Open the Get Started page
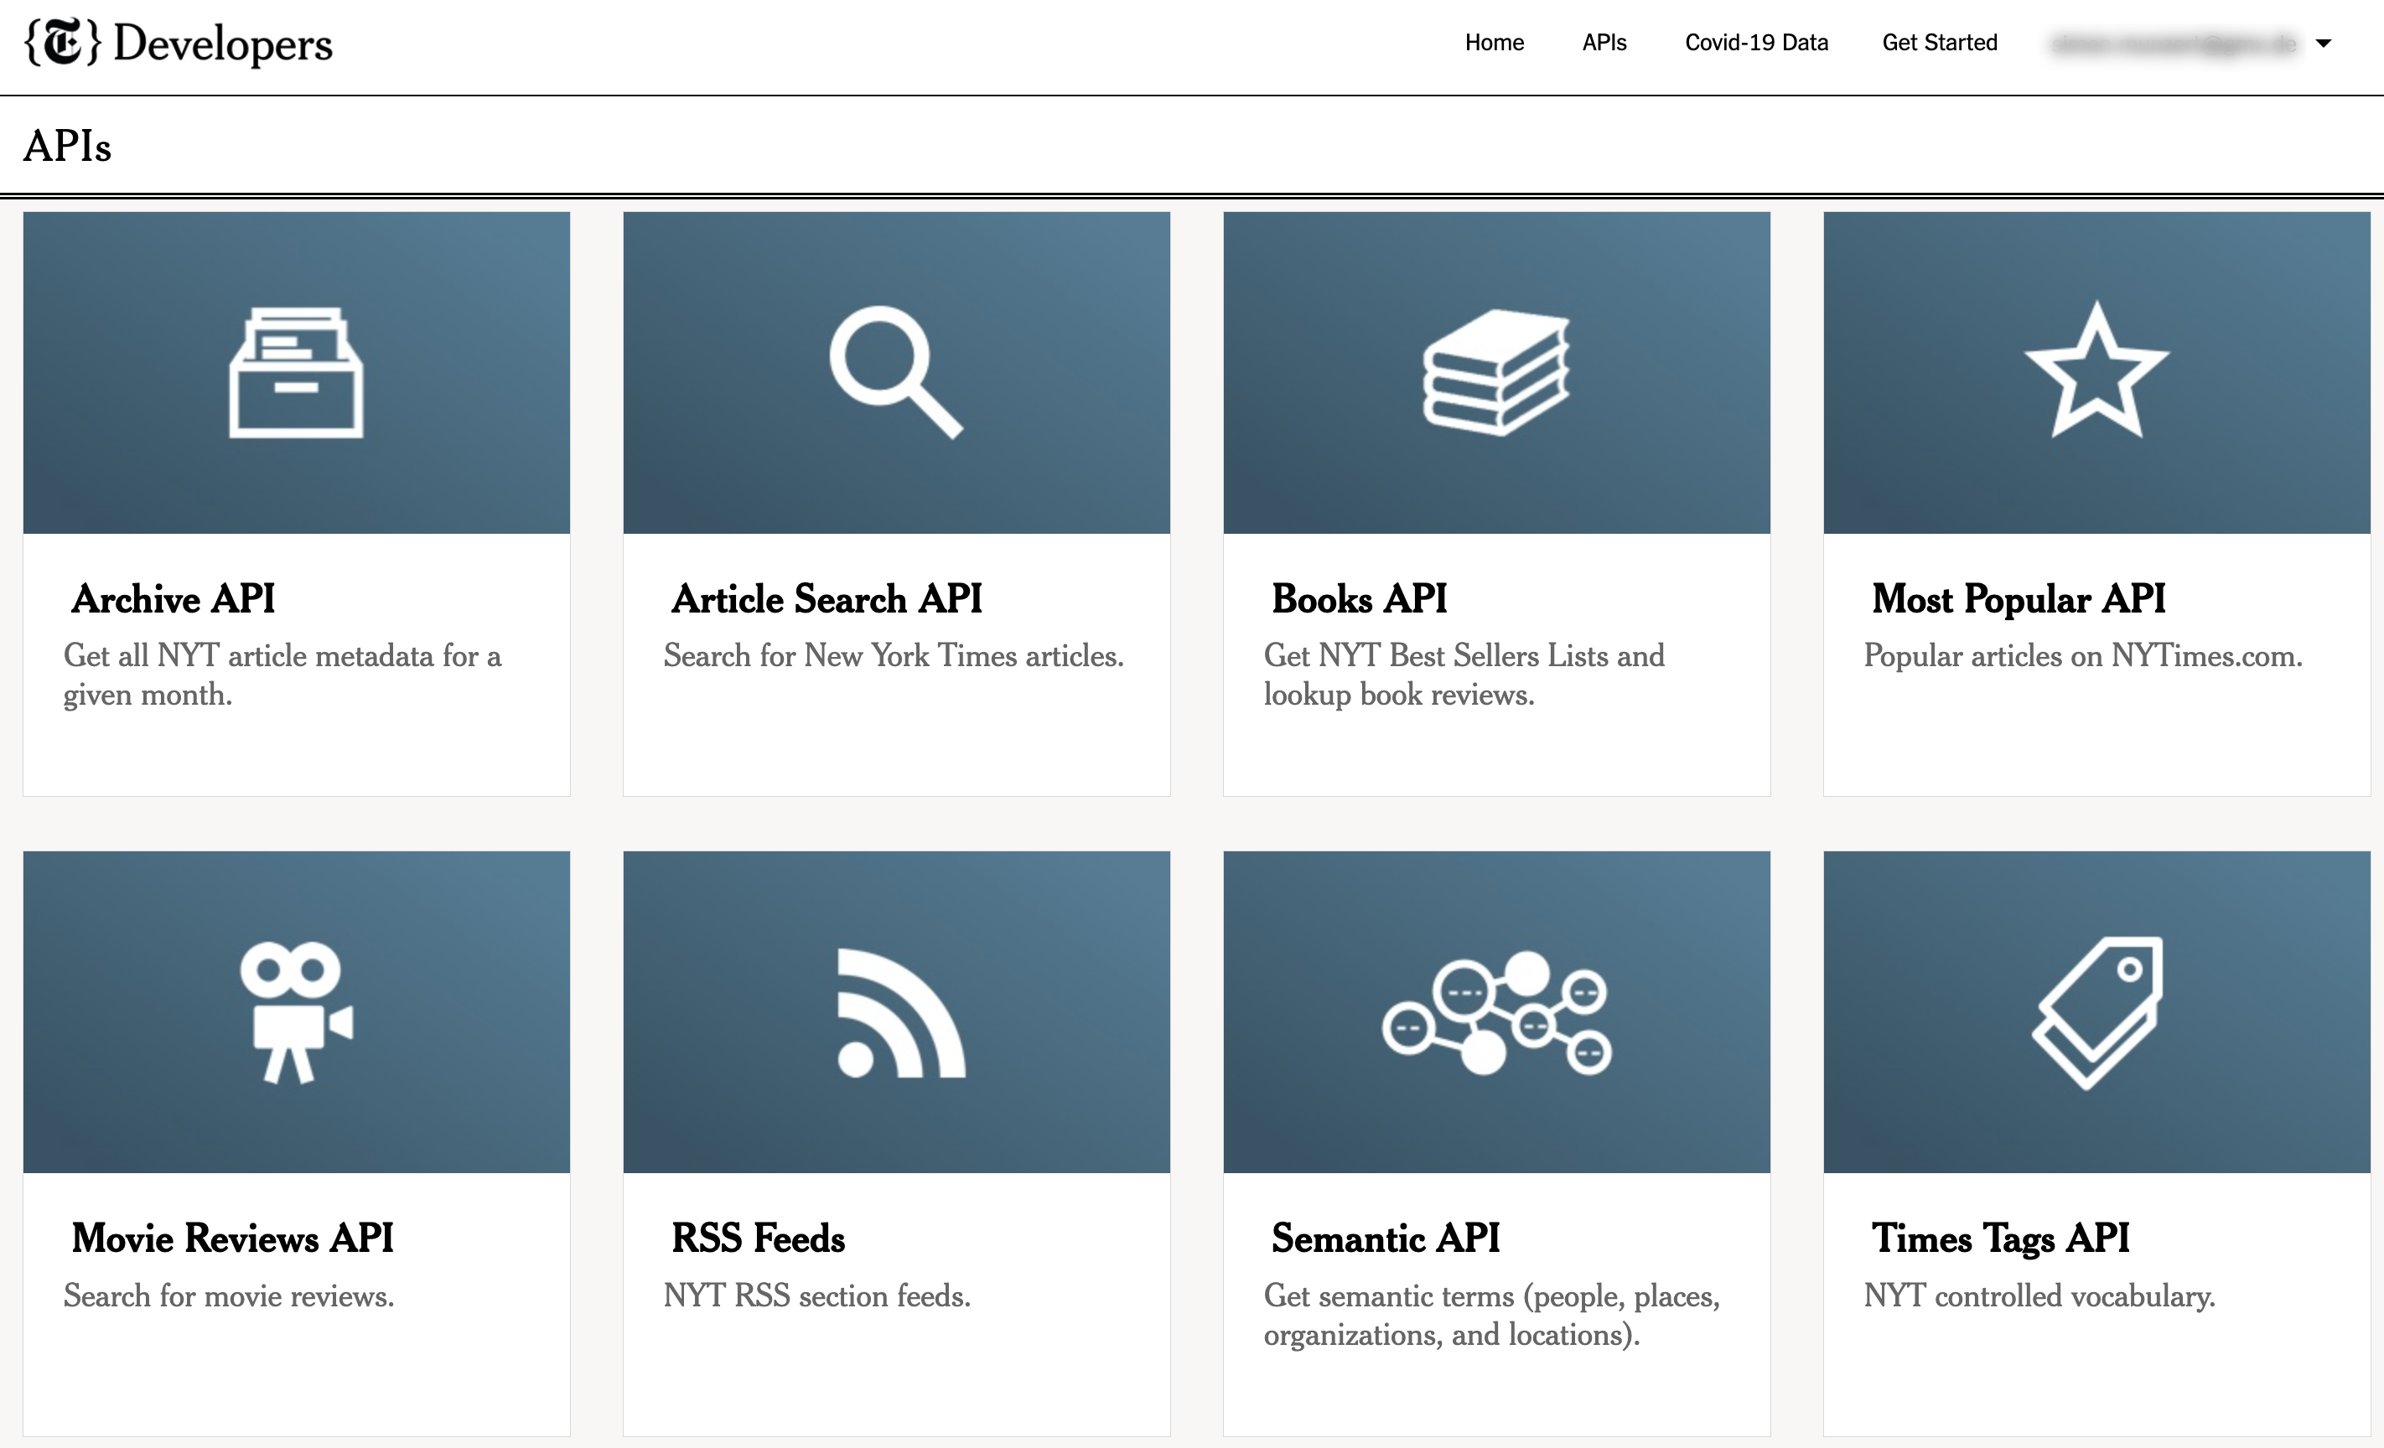The height and width of the screenshot is (1448, 2384). coord(1939,43)
